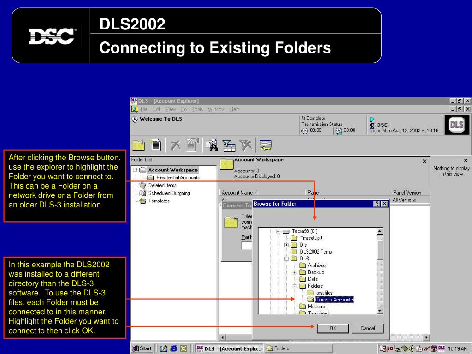This screenshot has width=472, height=354.
Task: Collapse the Dls3 folder node
Action: point(286,259)
